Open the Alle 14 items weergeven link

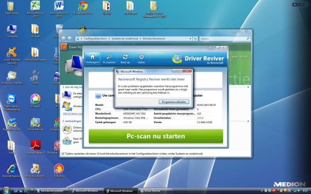click(x=72, y=113)
